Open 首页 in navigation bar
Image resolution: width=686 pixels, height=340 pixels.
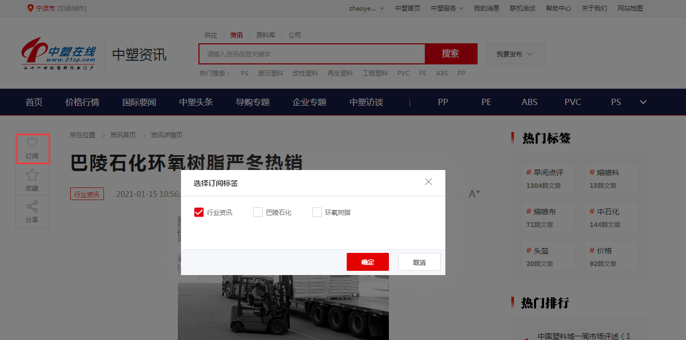pos(34,102)
